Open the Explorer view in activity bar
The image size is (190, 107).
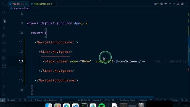click(4, 5)
